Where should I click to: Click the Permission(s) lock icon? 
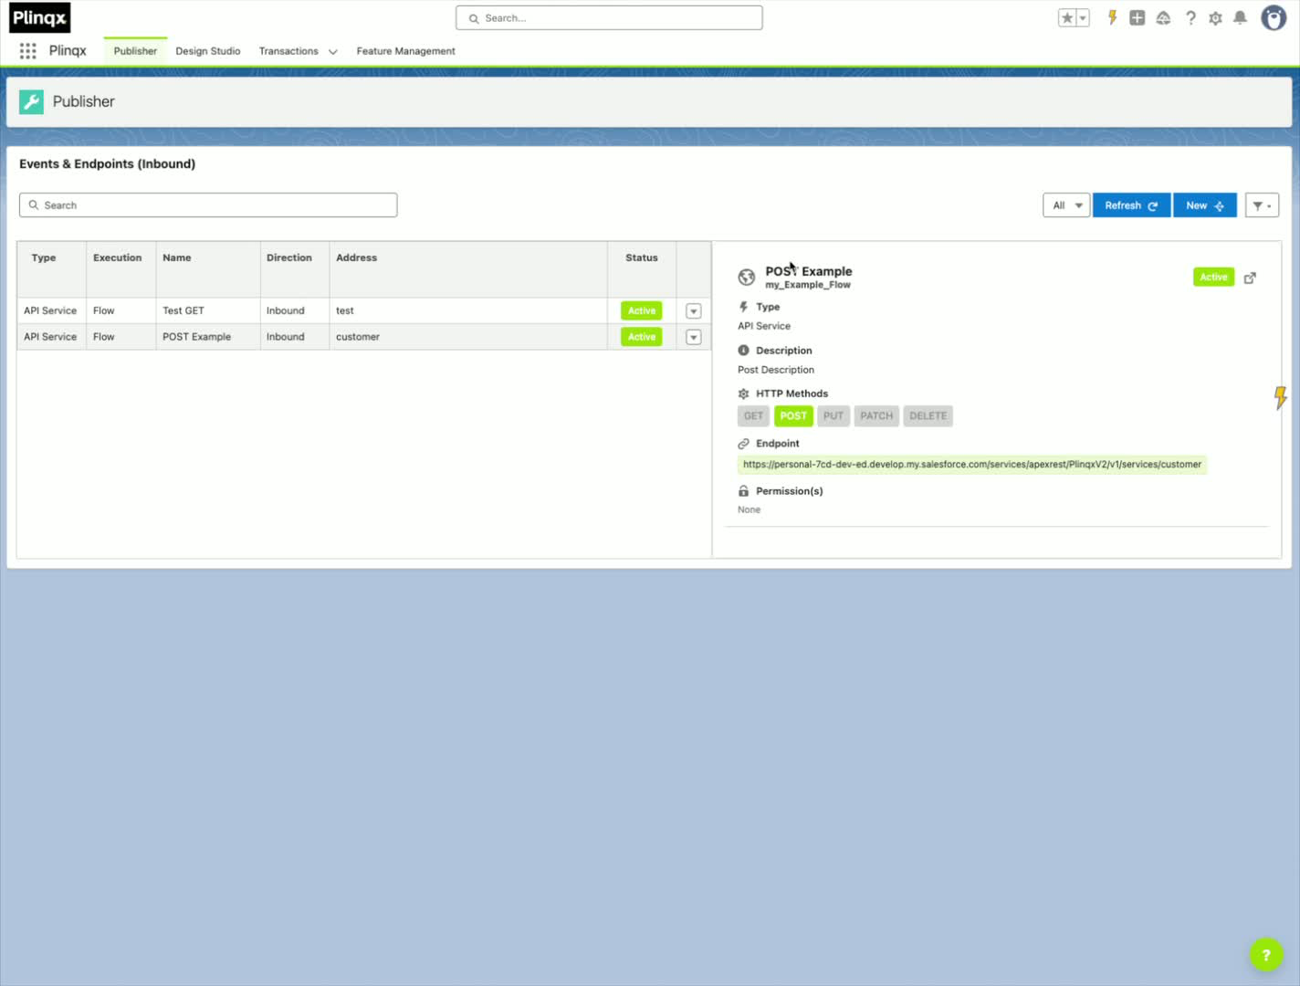[743, 491]
